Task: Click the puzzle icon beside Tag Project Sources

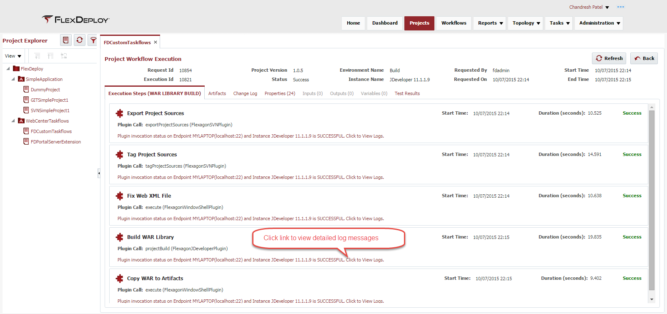Action: click(x=120, y=154)
